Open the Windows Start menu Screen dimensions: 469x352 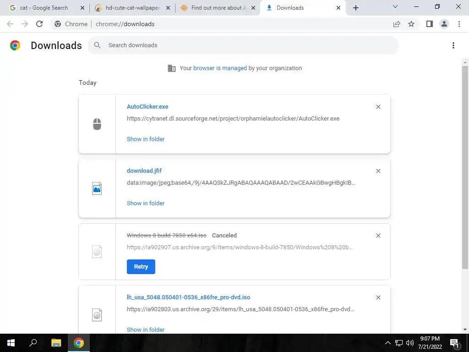[x=11, y=343]
